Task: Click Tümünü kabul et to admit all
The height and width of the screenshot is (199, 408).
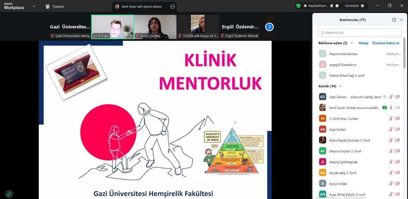Action: tap(385, 43)
